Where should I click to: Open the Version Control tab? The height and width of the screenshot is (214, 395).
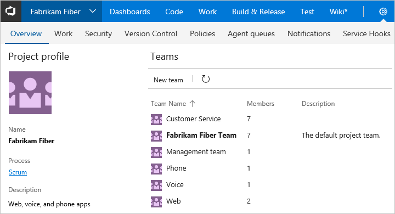coord(151,33)
